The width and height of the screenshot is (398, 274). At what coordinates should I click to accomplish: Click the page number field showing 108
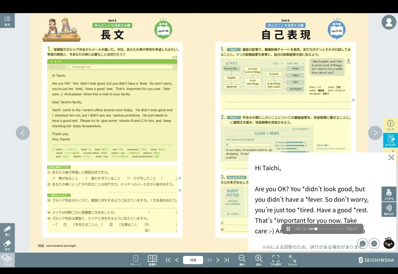(x=193, y=260)
